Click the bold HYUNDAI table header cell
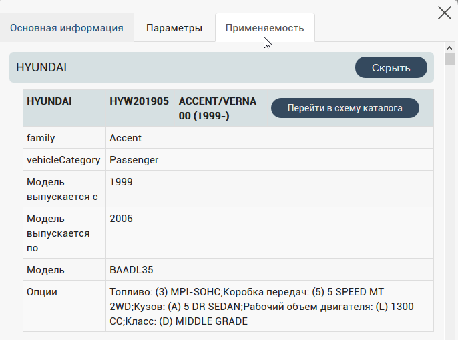Image resolution: width=458 pixels, height=340 pixels. [x=49, y=101]
